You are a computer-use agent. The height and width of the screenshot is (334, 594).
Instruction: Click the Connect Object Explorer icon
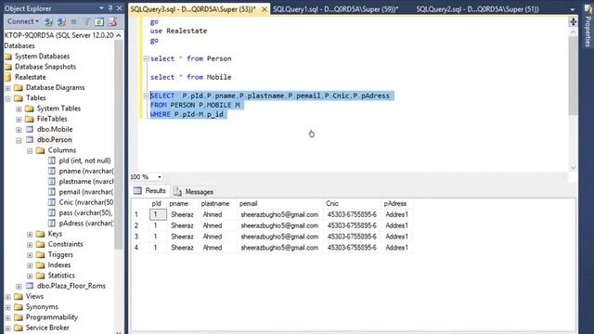pyautogui.click(x=49, y=22)
